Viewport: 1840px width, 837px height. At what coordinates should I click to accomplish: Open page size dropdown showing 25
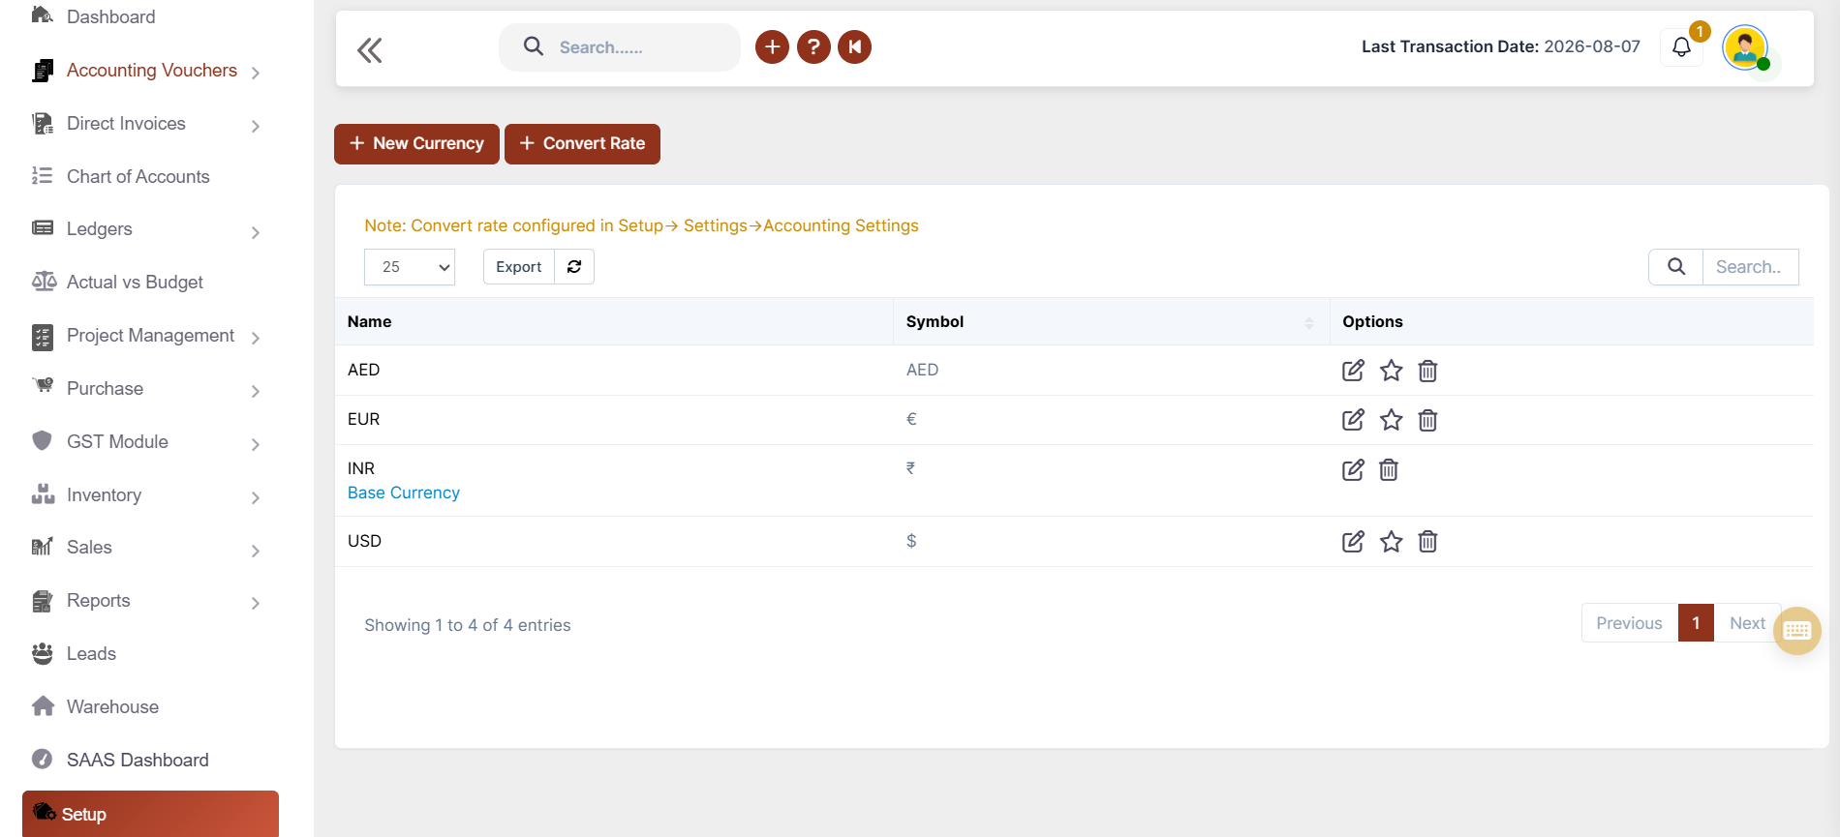410,267
